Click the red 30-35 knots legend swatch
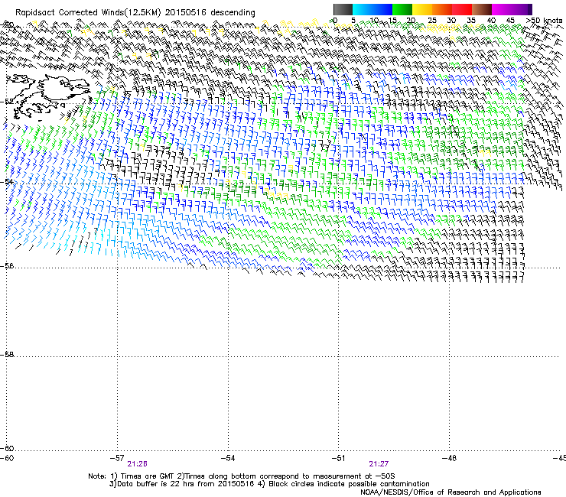566x497 pixels. [x=462, y=9]
